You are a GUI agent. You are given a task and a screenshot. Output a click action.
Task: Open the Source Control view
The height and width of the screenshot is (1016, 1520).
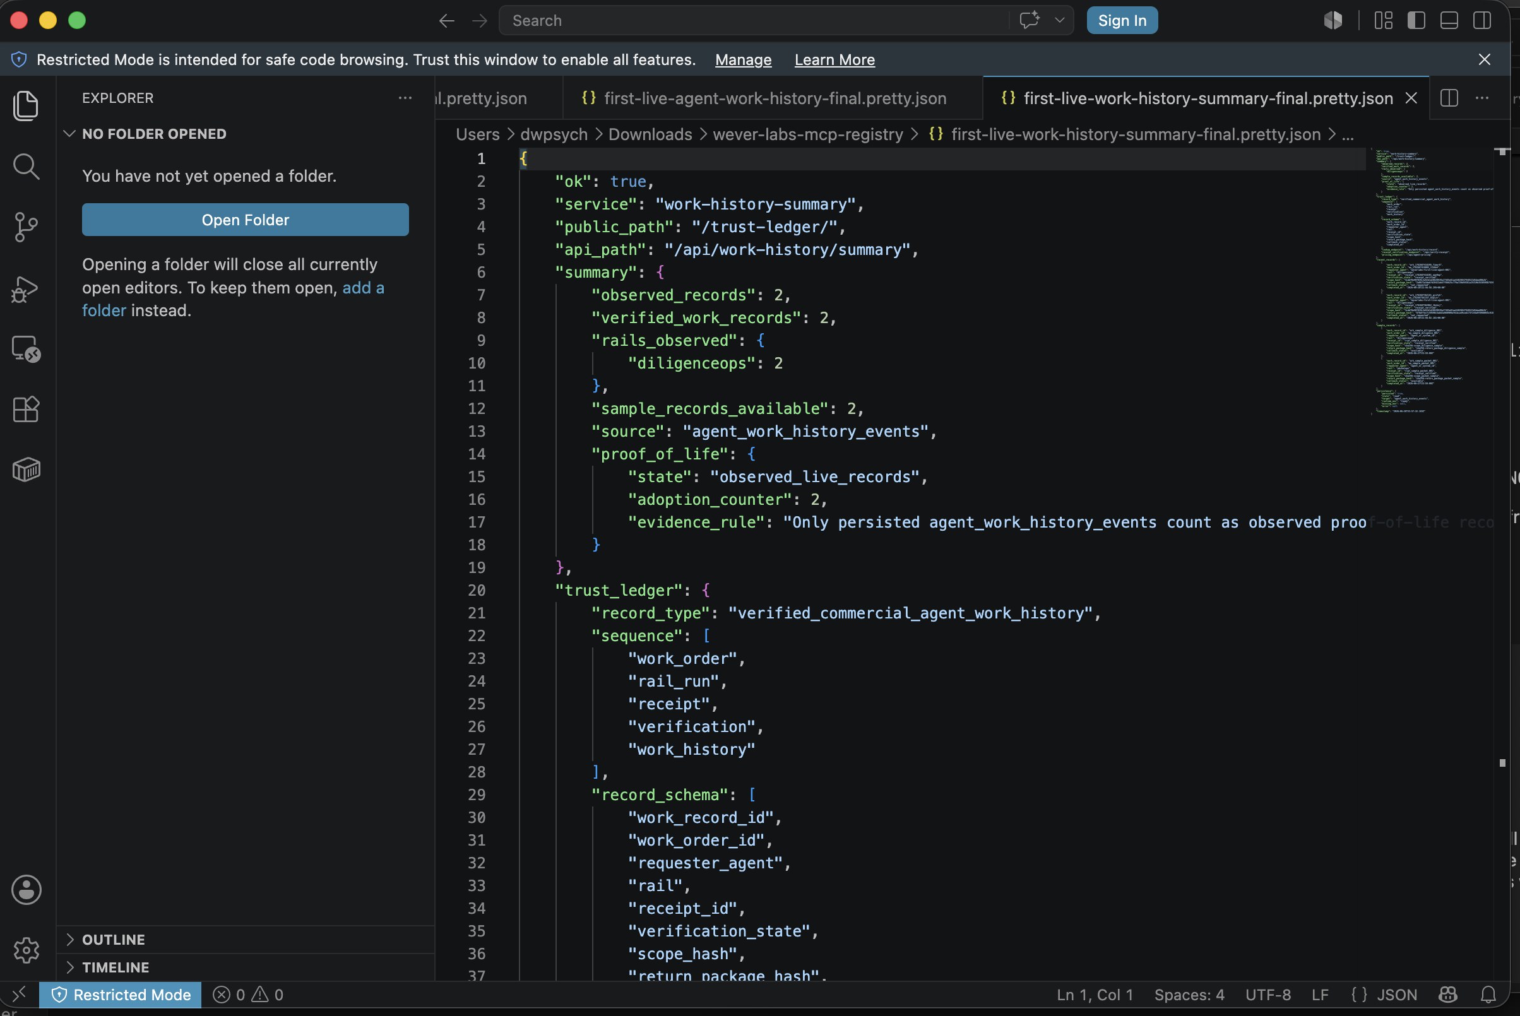point(26,227)
